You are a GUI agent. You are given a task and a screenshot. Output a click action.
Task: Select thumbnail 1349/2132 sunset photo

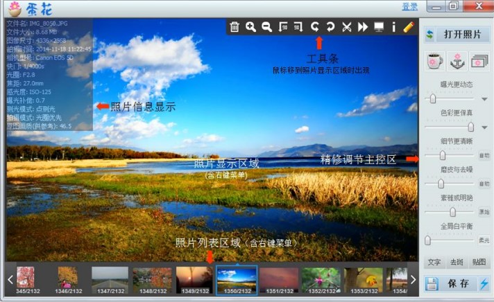194,281
